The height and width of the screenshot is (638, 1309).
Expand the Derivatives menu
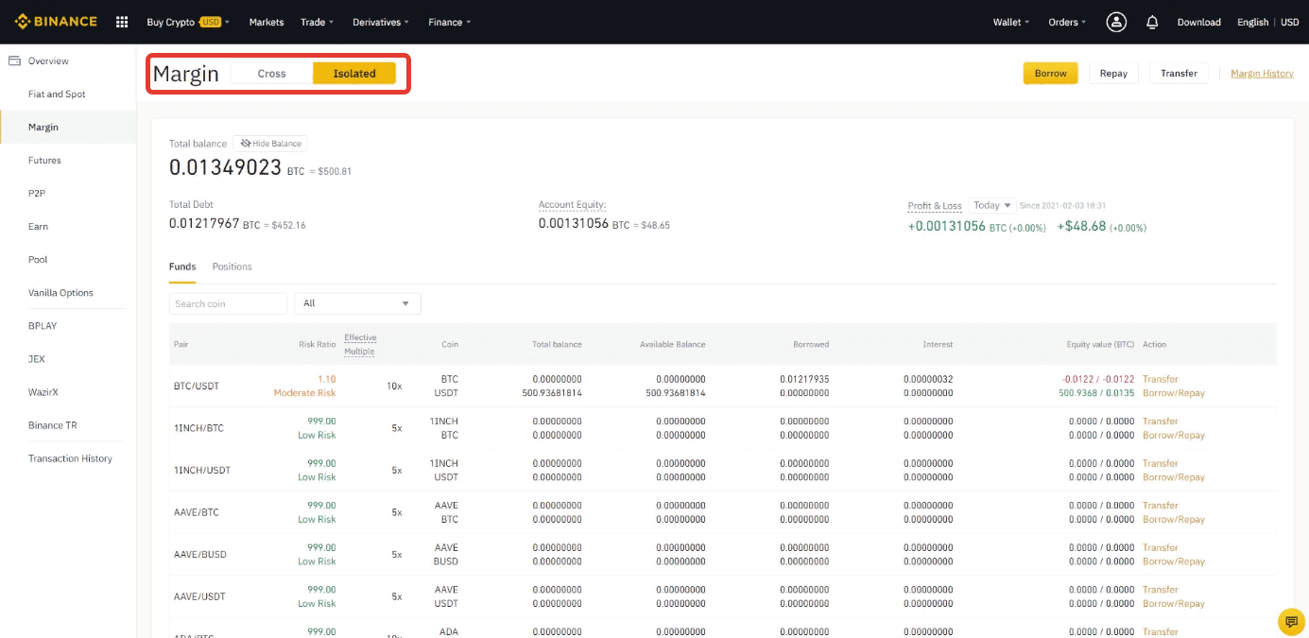point(381,22)
